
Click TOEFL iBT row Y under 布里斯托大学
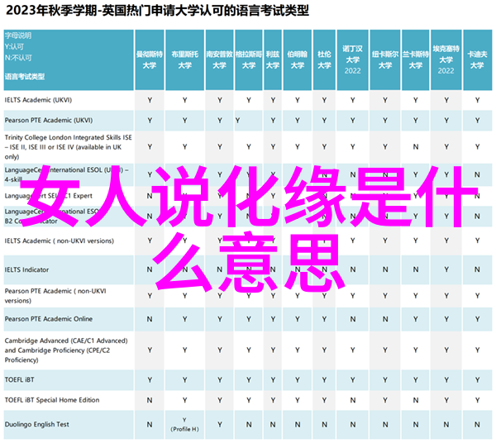tap(184, 380)
